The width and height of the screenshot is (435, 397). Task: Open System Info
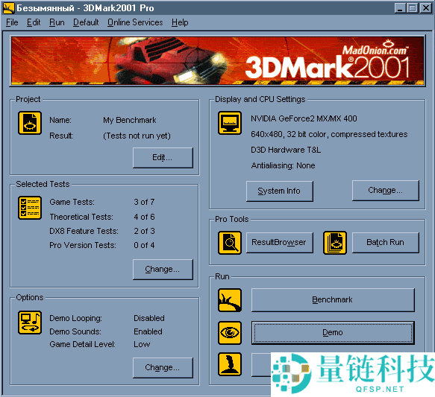(279, 191)
